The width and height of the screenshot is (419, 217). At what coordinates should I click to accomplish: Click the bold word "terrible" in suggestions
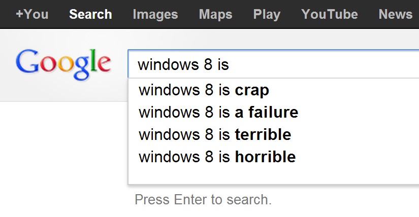[263, 135]
